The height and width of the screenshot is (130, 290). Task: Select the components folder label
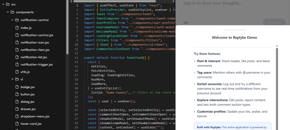25,12
